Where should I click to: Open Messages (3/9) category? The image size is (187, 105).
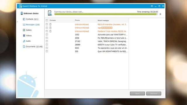[x=33, y=24]
